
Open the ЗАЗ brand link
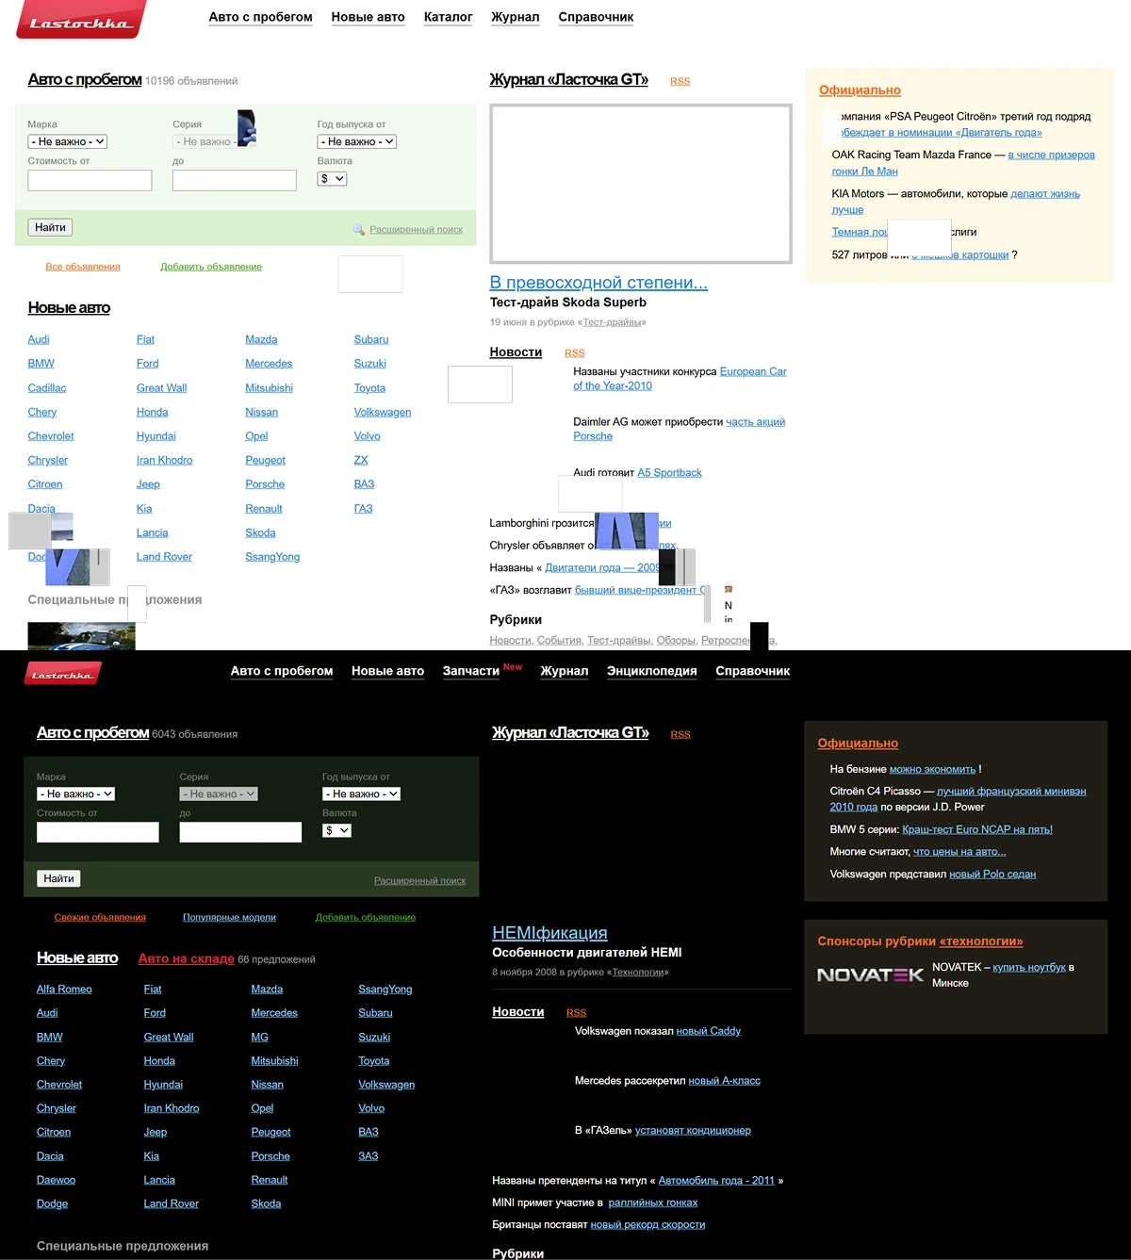(x=369, y=1156)
